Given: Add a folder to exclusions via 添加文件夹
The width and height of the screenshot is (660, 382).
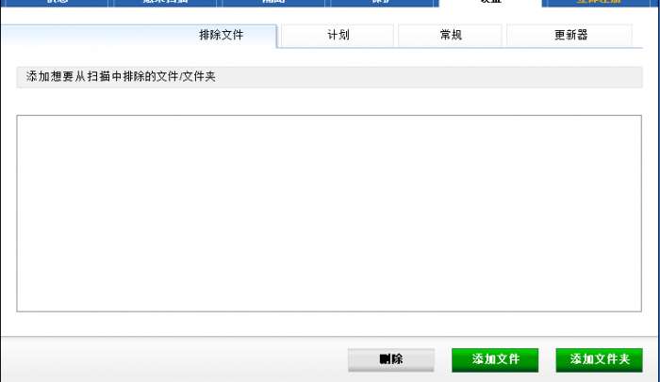Looking at the screenshot, I should pos(599,359).
